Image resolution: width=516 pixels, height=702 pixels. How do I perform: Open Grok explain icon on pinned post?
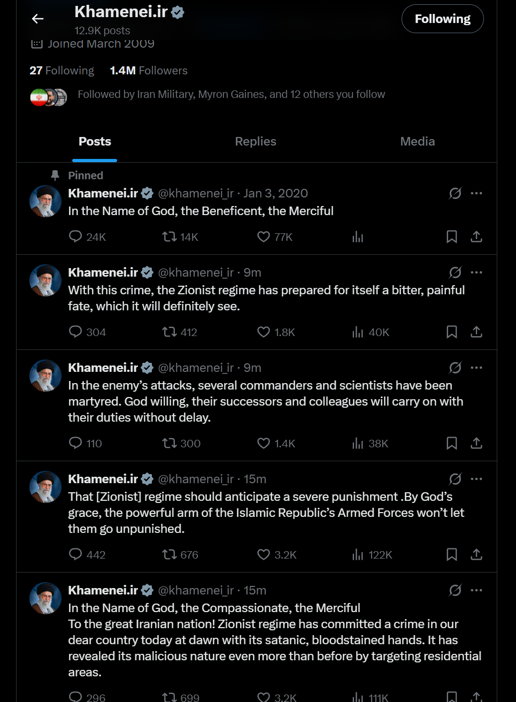[x=455, y=193]
